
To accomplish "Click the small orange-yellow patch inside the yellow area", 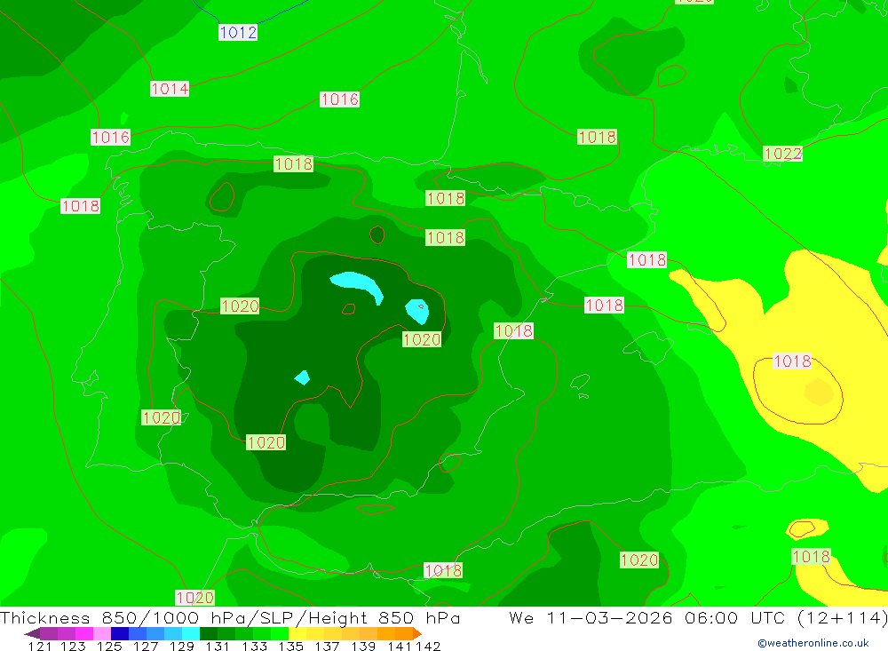I will (819, 392).
